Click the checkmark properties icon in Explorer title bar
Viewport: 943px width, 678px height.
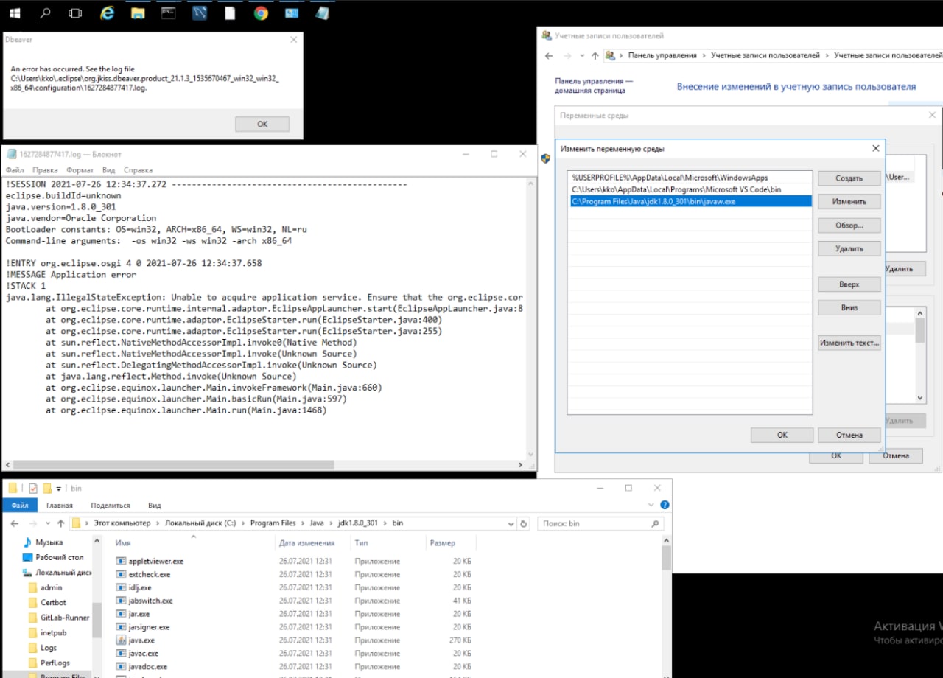[x=33, y=488]
